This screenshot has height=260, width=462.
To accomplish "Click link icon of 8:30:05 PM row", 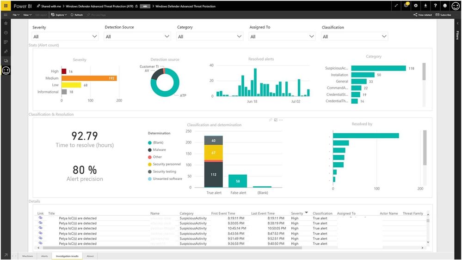I will [40, 223].
